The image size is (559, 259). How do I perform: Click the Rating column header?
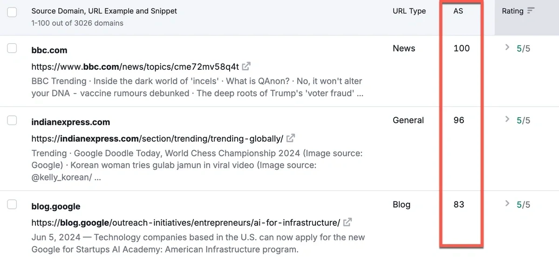(x=512, y=11)
